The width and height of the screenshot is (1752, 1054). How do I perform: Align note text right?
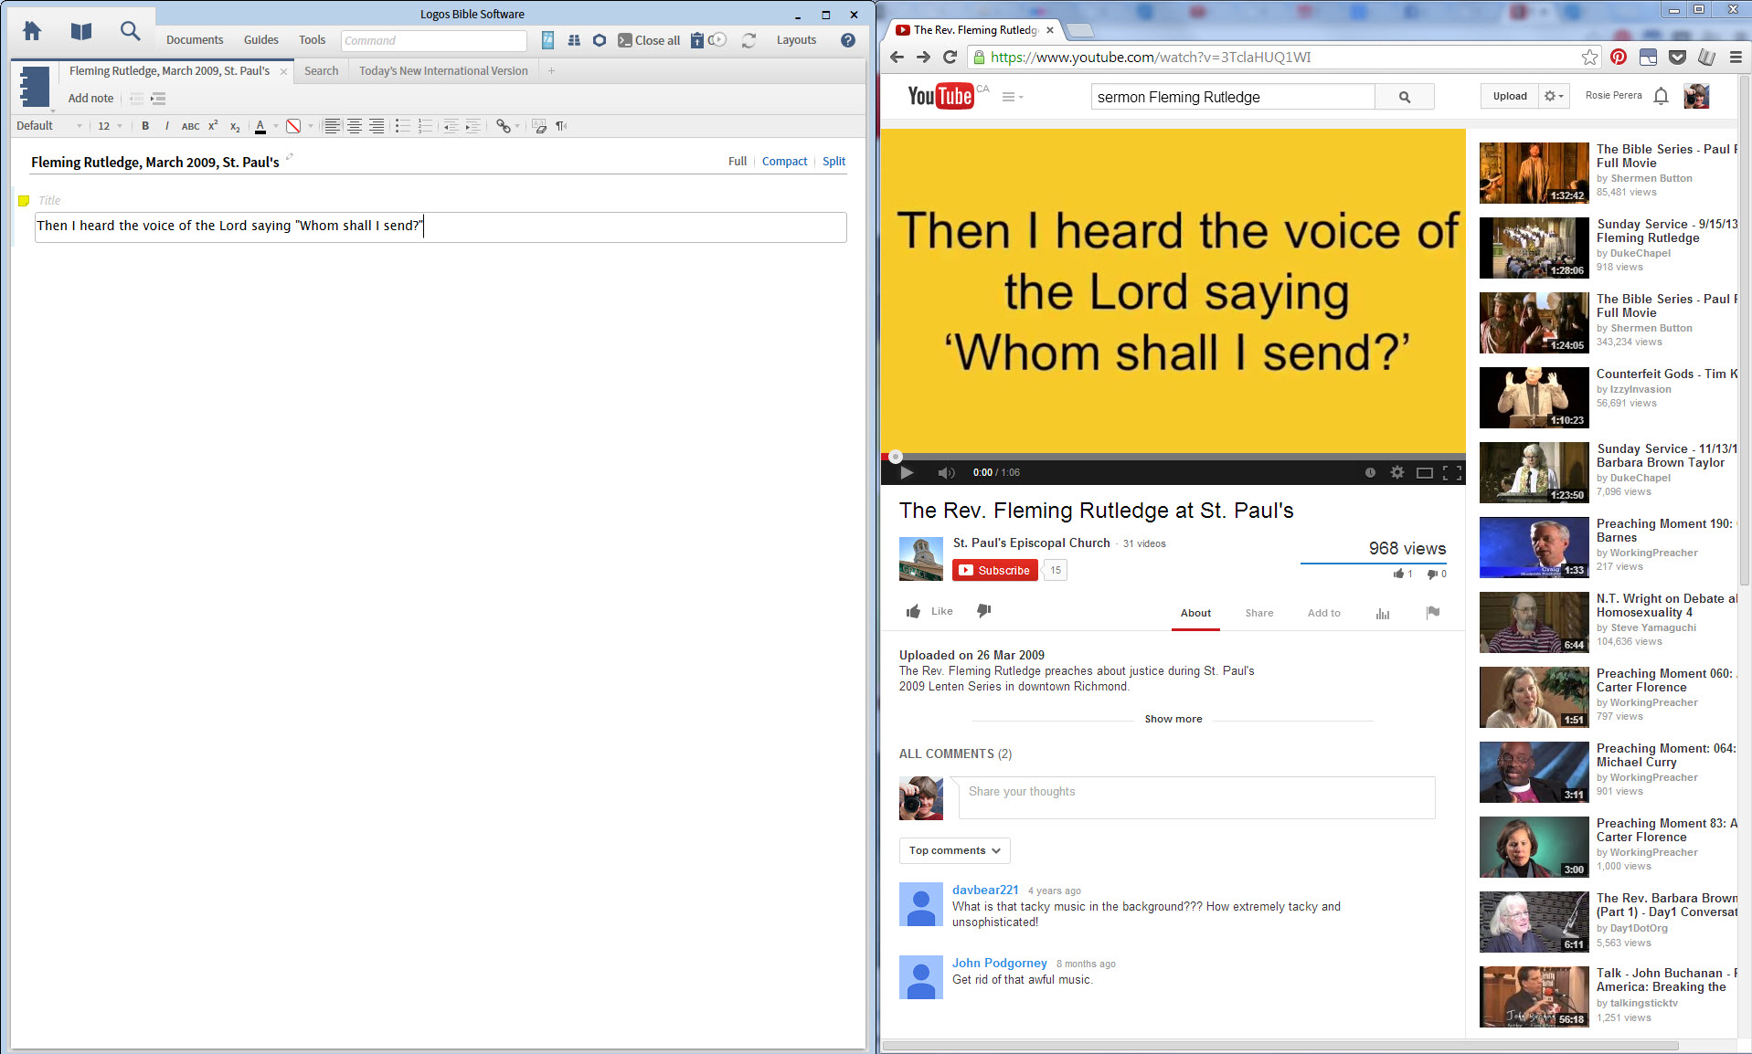tap(377, 126)
